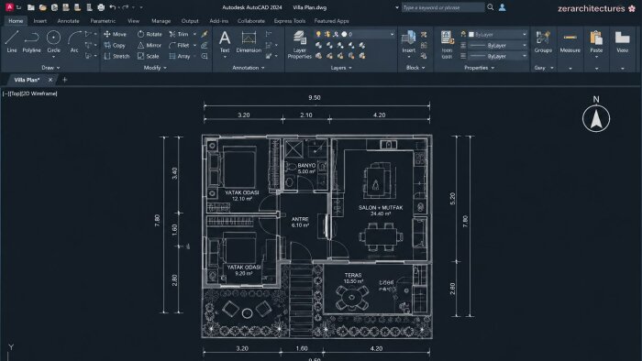Select the Array command
The image size is (642, 361).
coord(180,56)
